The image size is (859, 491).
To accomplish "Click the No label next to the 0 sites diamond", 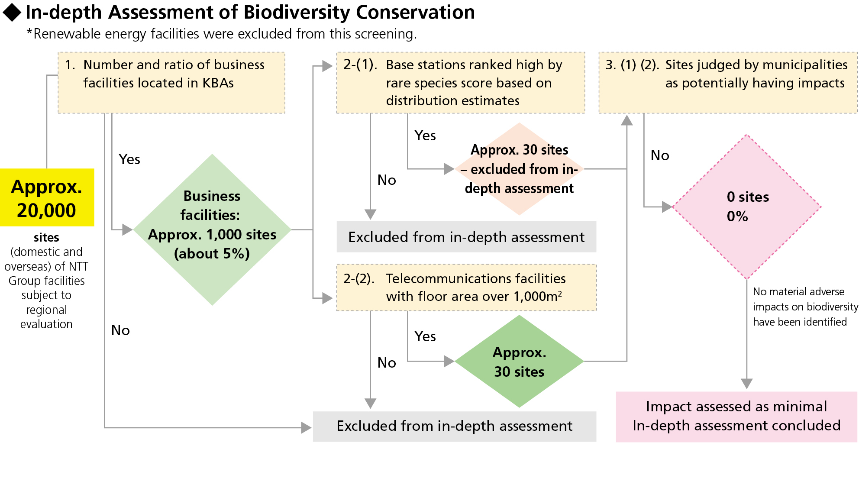I will 659,155.
